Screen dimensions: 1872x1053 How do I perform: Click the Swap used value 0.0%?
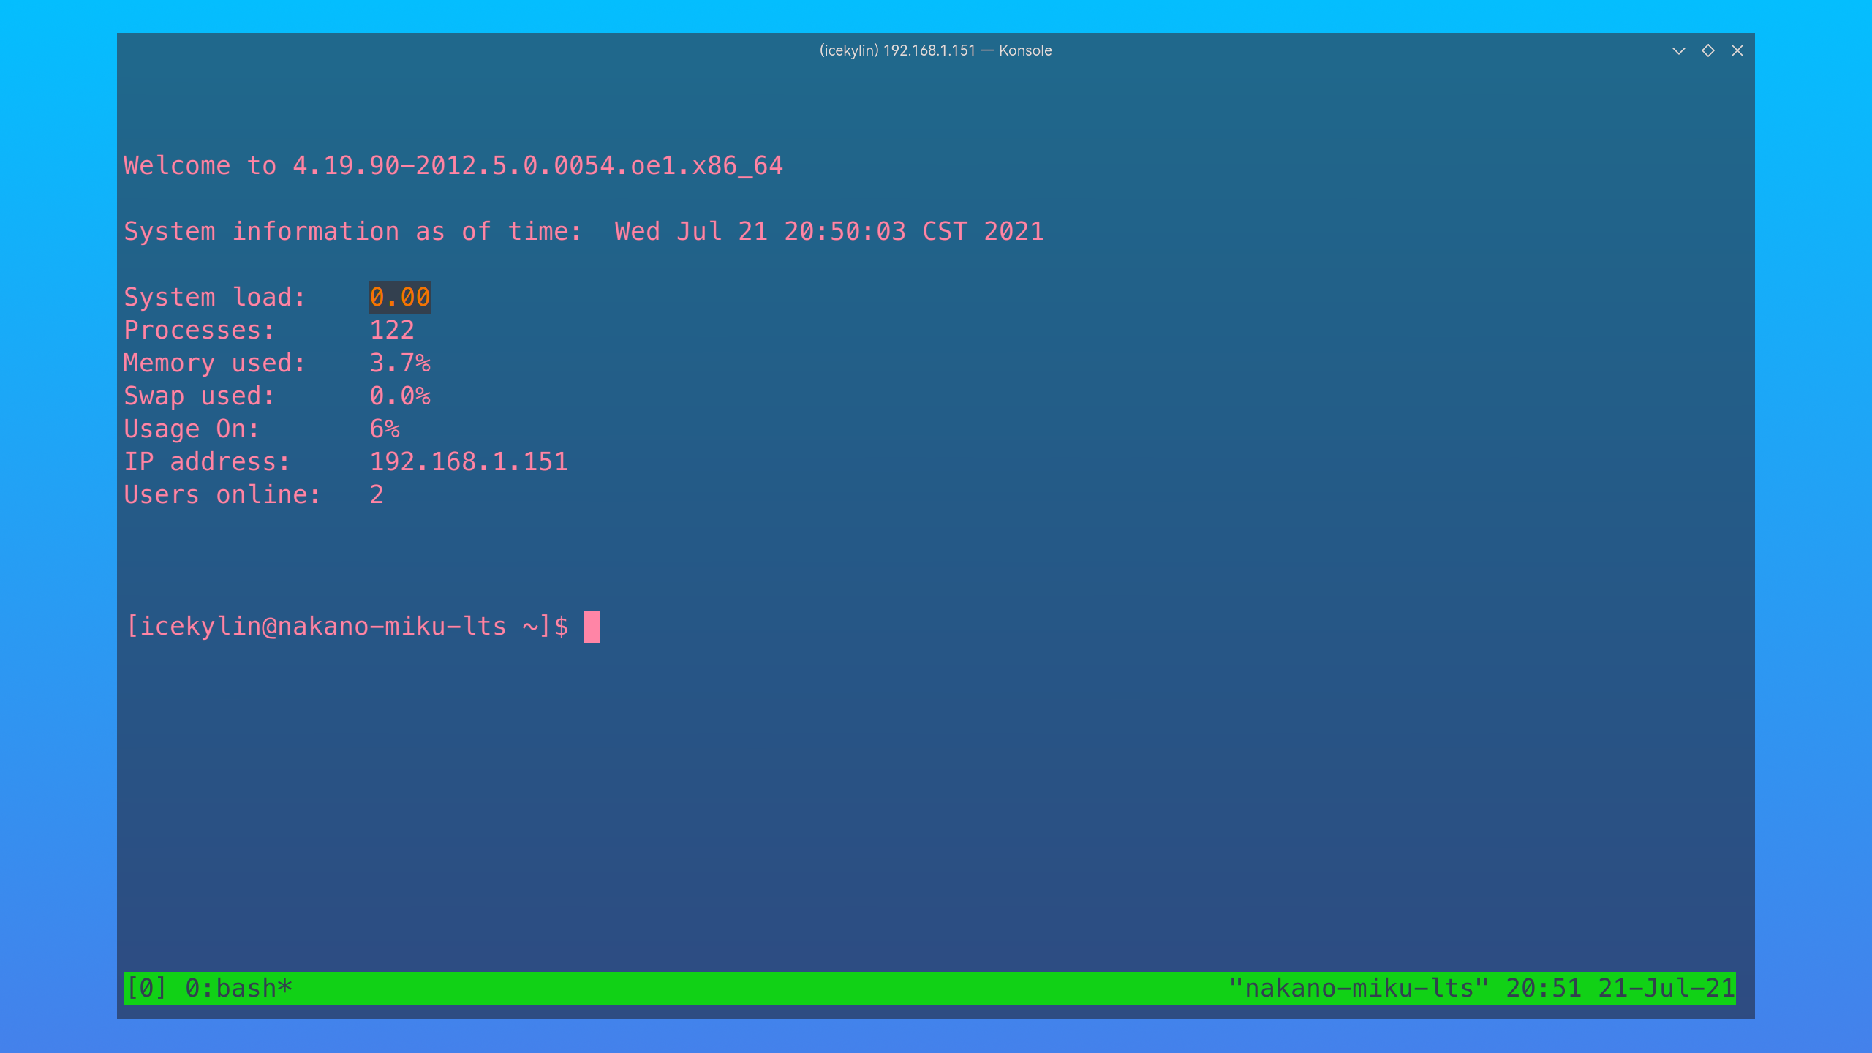tap(400, 396)
